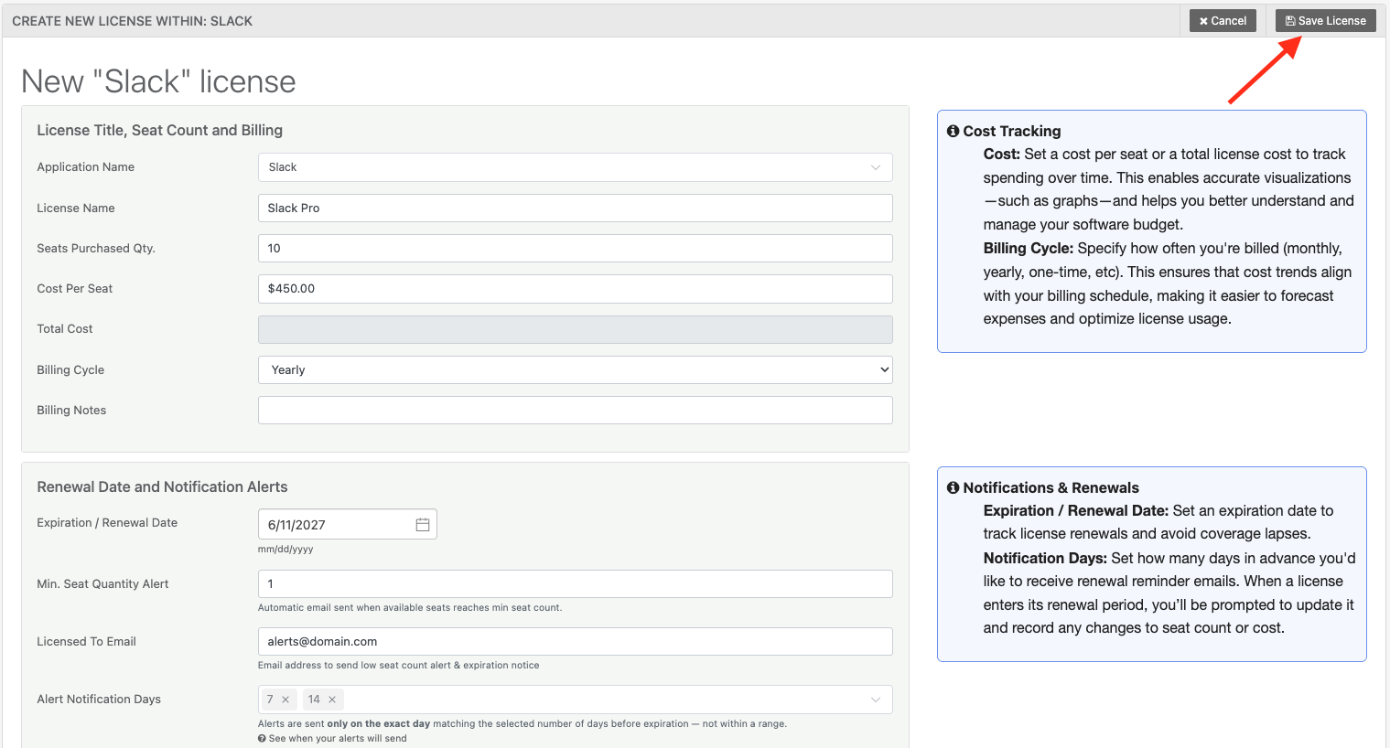This screenshot has width=1390, height=748.
Task: Click the License Name field with Slack Pro
Action: [x=575, y=208]
